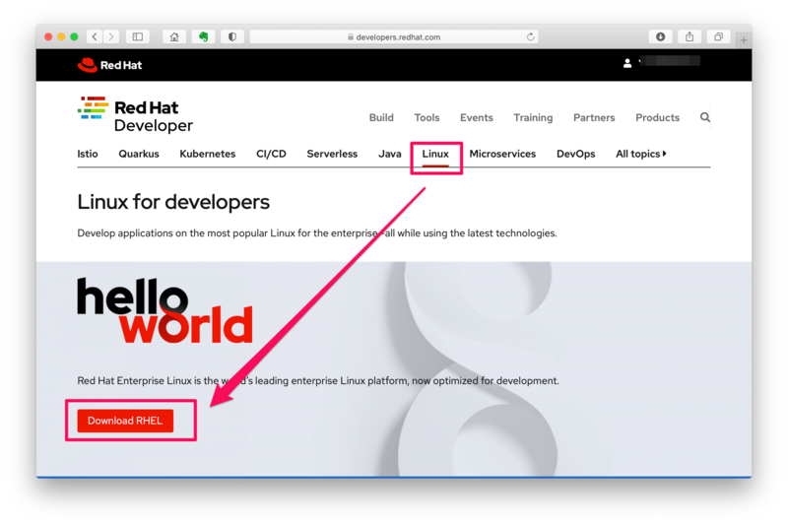Open the Products menu
Viewport: 788px width, 526px height.
tap(657, 117)
